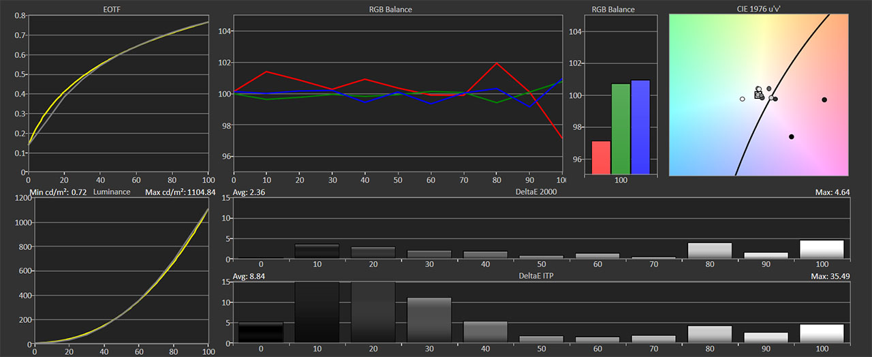Click the blue bar in RGB Balance chart

[x=640, y=127]
